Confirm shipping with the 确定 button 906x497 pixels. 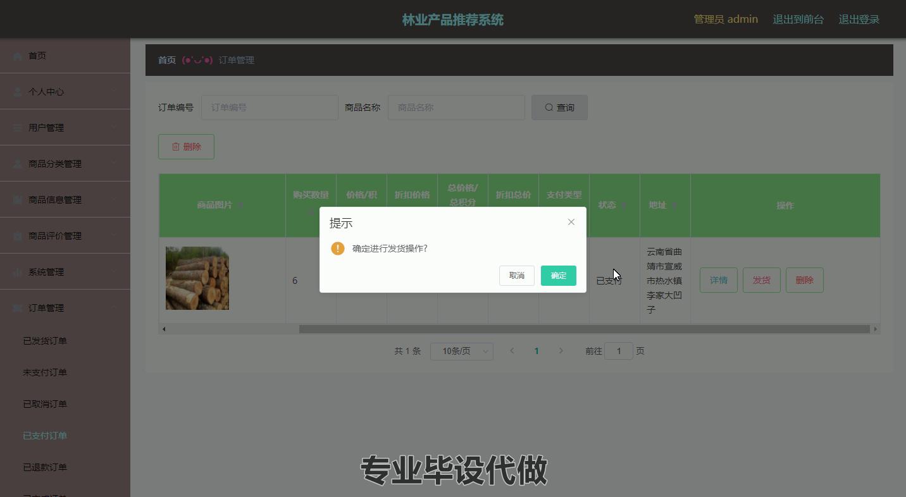(x=558, y=276)
